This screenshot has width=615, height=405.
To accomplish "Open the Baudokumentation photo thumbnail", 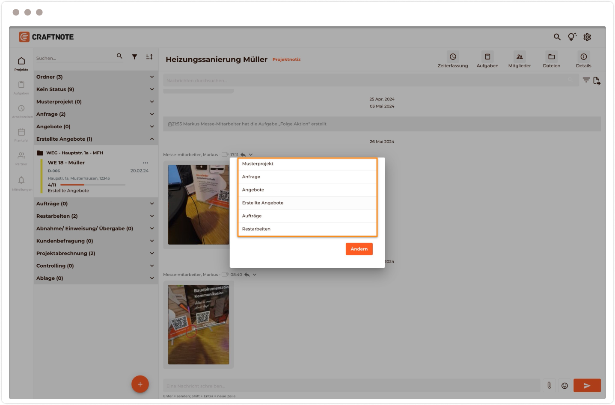I will click(x=199, y=325).
